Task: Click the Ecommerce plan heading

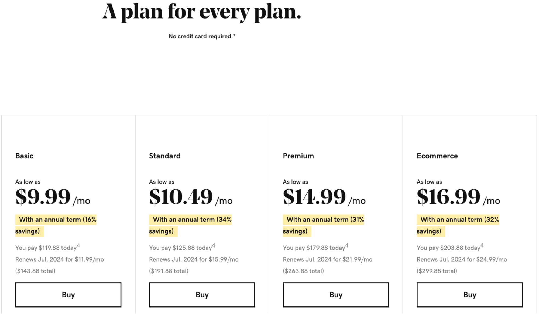Action: coord(437,156)
